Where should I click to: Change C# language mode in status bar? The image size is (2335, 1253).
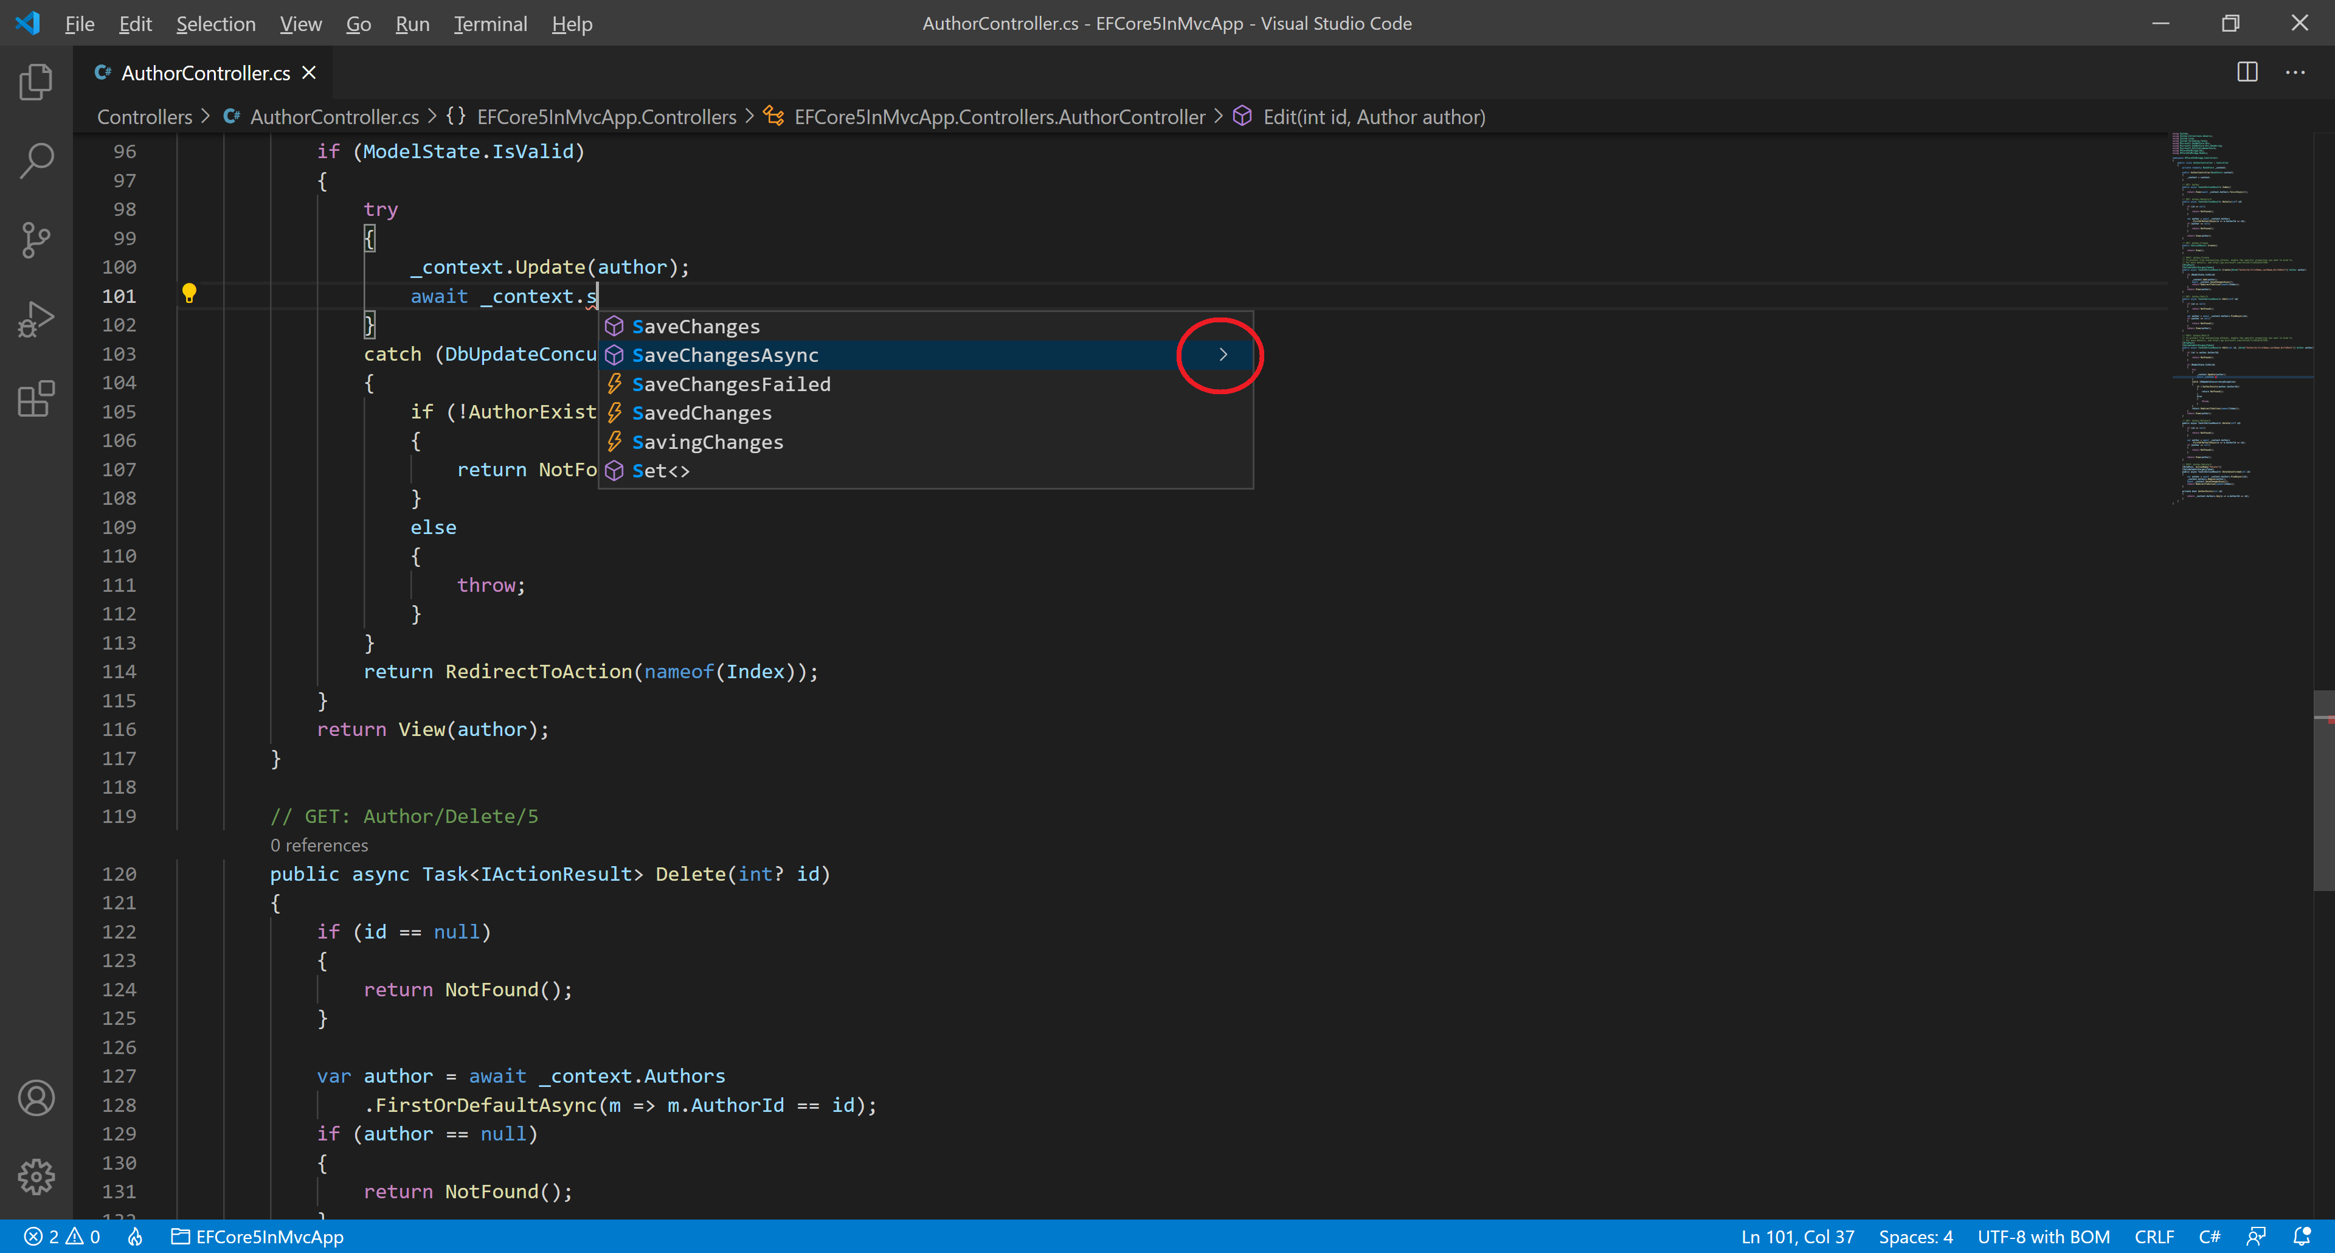click(x=2209, y=1237)
